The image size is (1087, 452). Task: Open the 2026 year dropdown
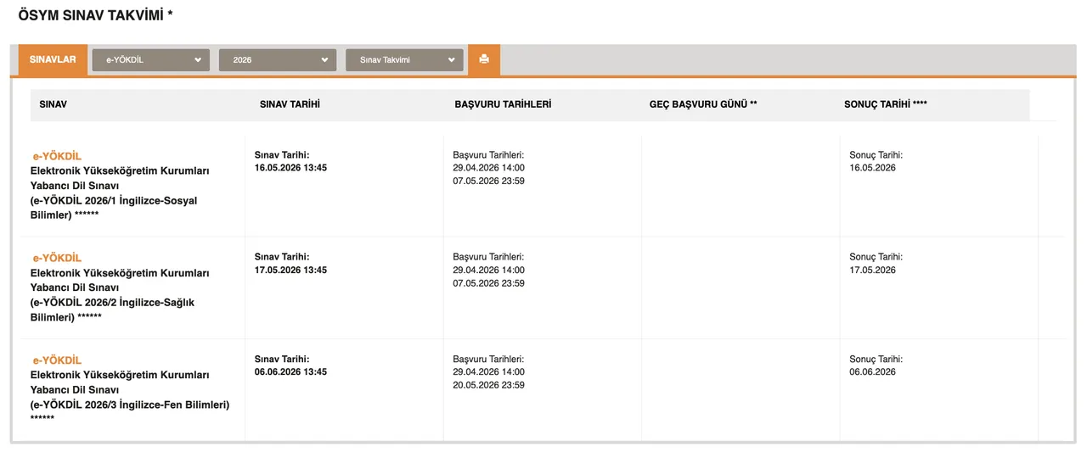pos(278,60)
